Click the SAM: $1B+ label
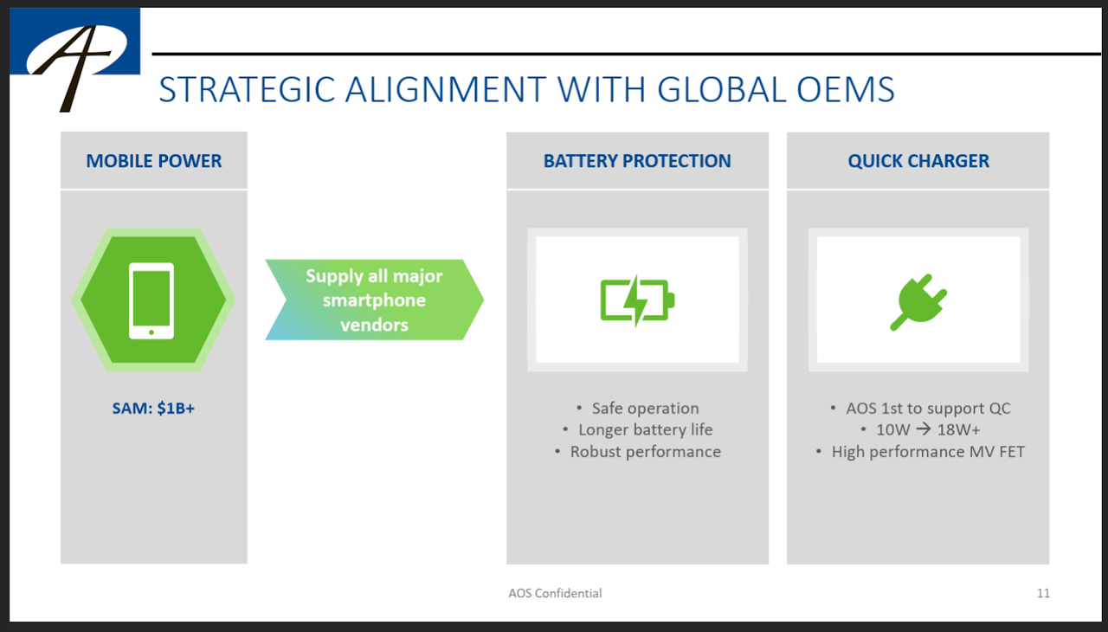Image resolution: width=1108 pixels, height=632 pixels. (x=152, y=407)
